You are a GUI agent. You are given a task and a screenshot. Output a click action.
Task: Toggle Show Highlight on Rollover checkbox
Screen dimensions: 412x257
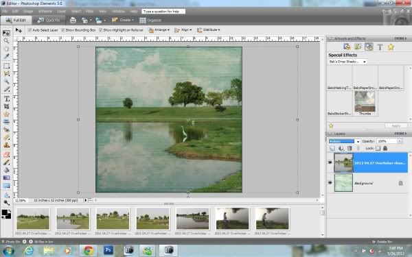point(100,30)
